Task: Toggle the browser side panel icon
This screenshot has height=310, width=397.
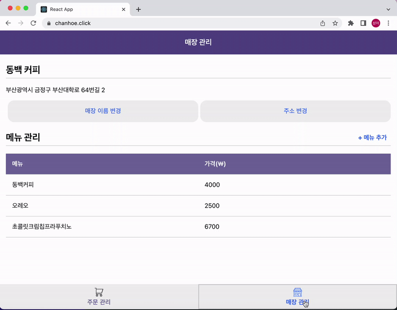Action: pos(363,23)
